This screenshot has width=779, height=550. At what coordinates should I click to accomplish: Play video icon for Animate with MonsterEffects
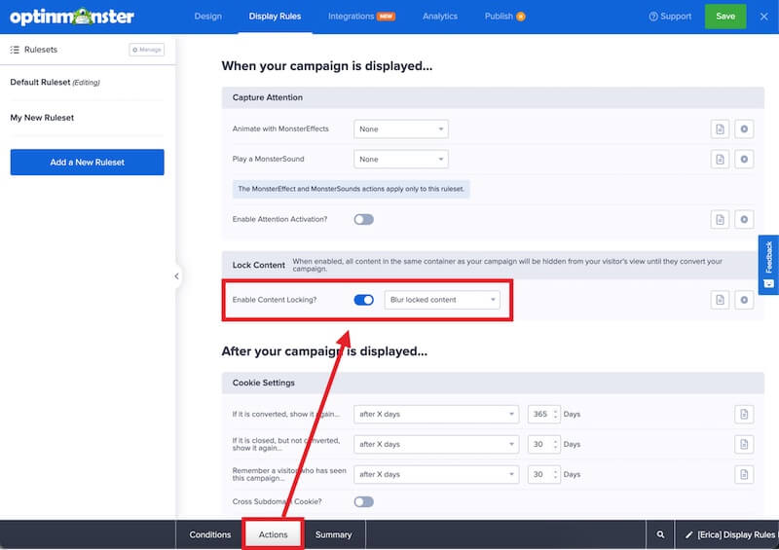click(744, 129)
